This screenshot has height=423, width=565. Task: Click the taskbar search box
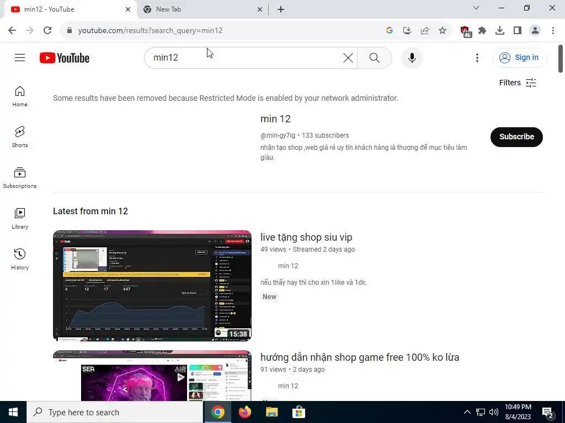[115, 412]
